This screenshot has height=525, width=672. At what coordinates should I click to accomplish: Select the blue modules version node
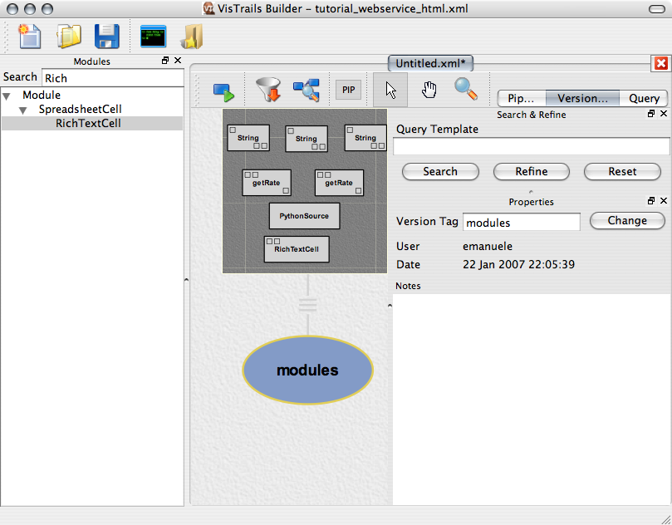307,370
